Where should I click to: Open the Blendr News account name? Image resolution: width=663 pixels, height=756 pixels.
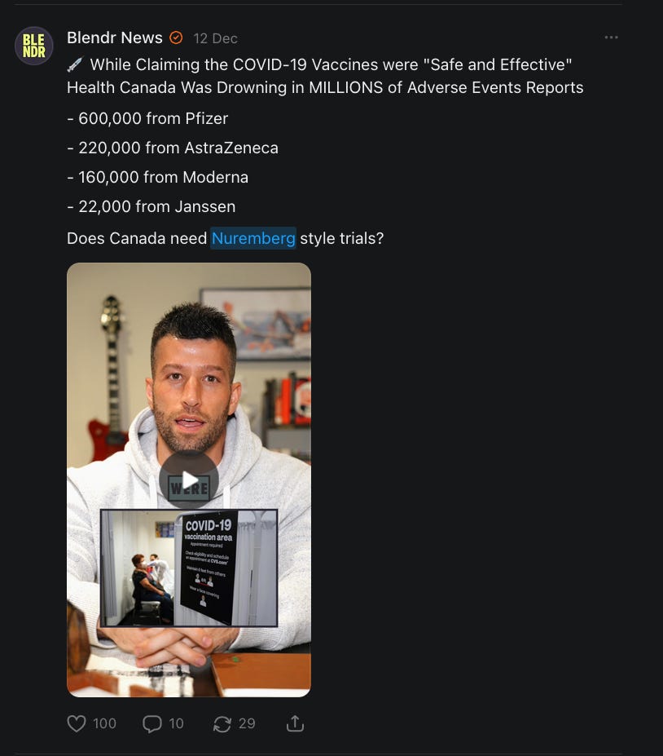point(115,38)
